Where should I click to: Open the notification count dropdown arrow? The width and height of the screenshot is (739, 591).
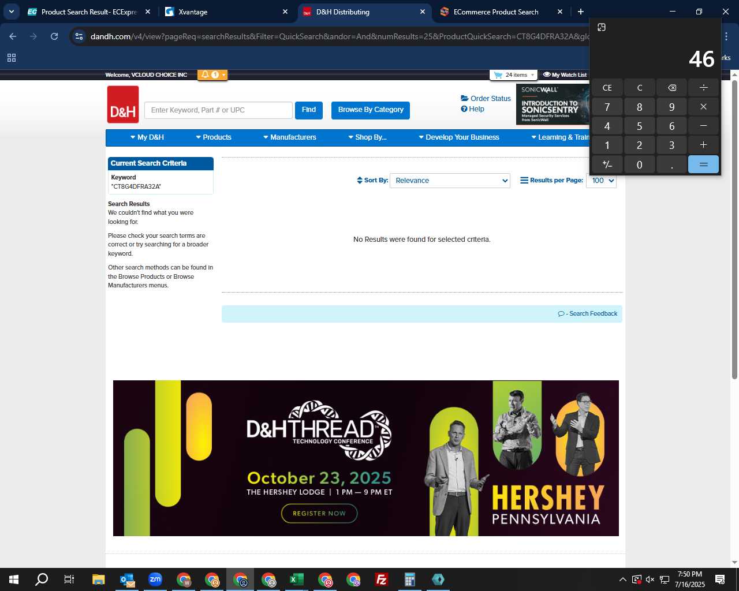[223, 75]
